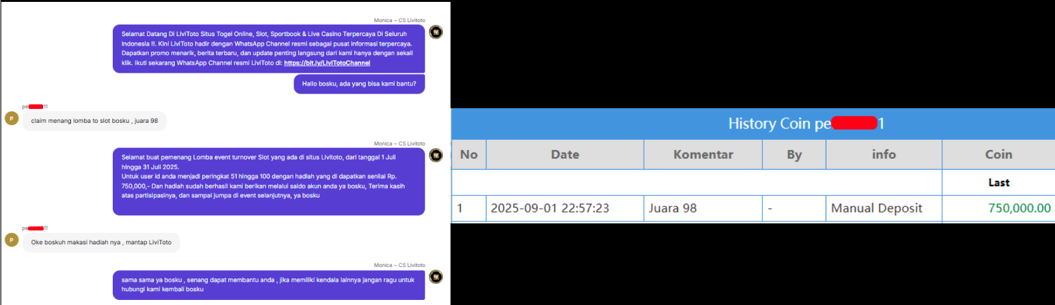Click 'Monica ~ CS Livitoto' label above welcome message
Viewport: 1055px width, 305px height.
click(x=399, y=20)
